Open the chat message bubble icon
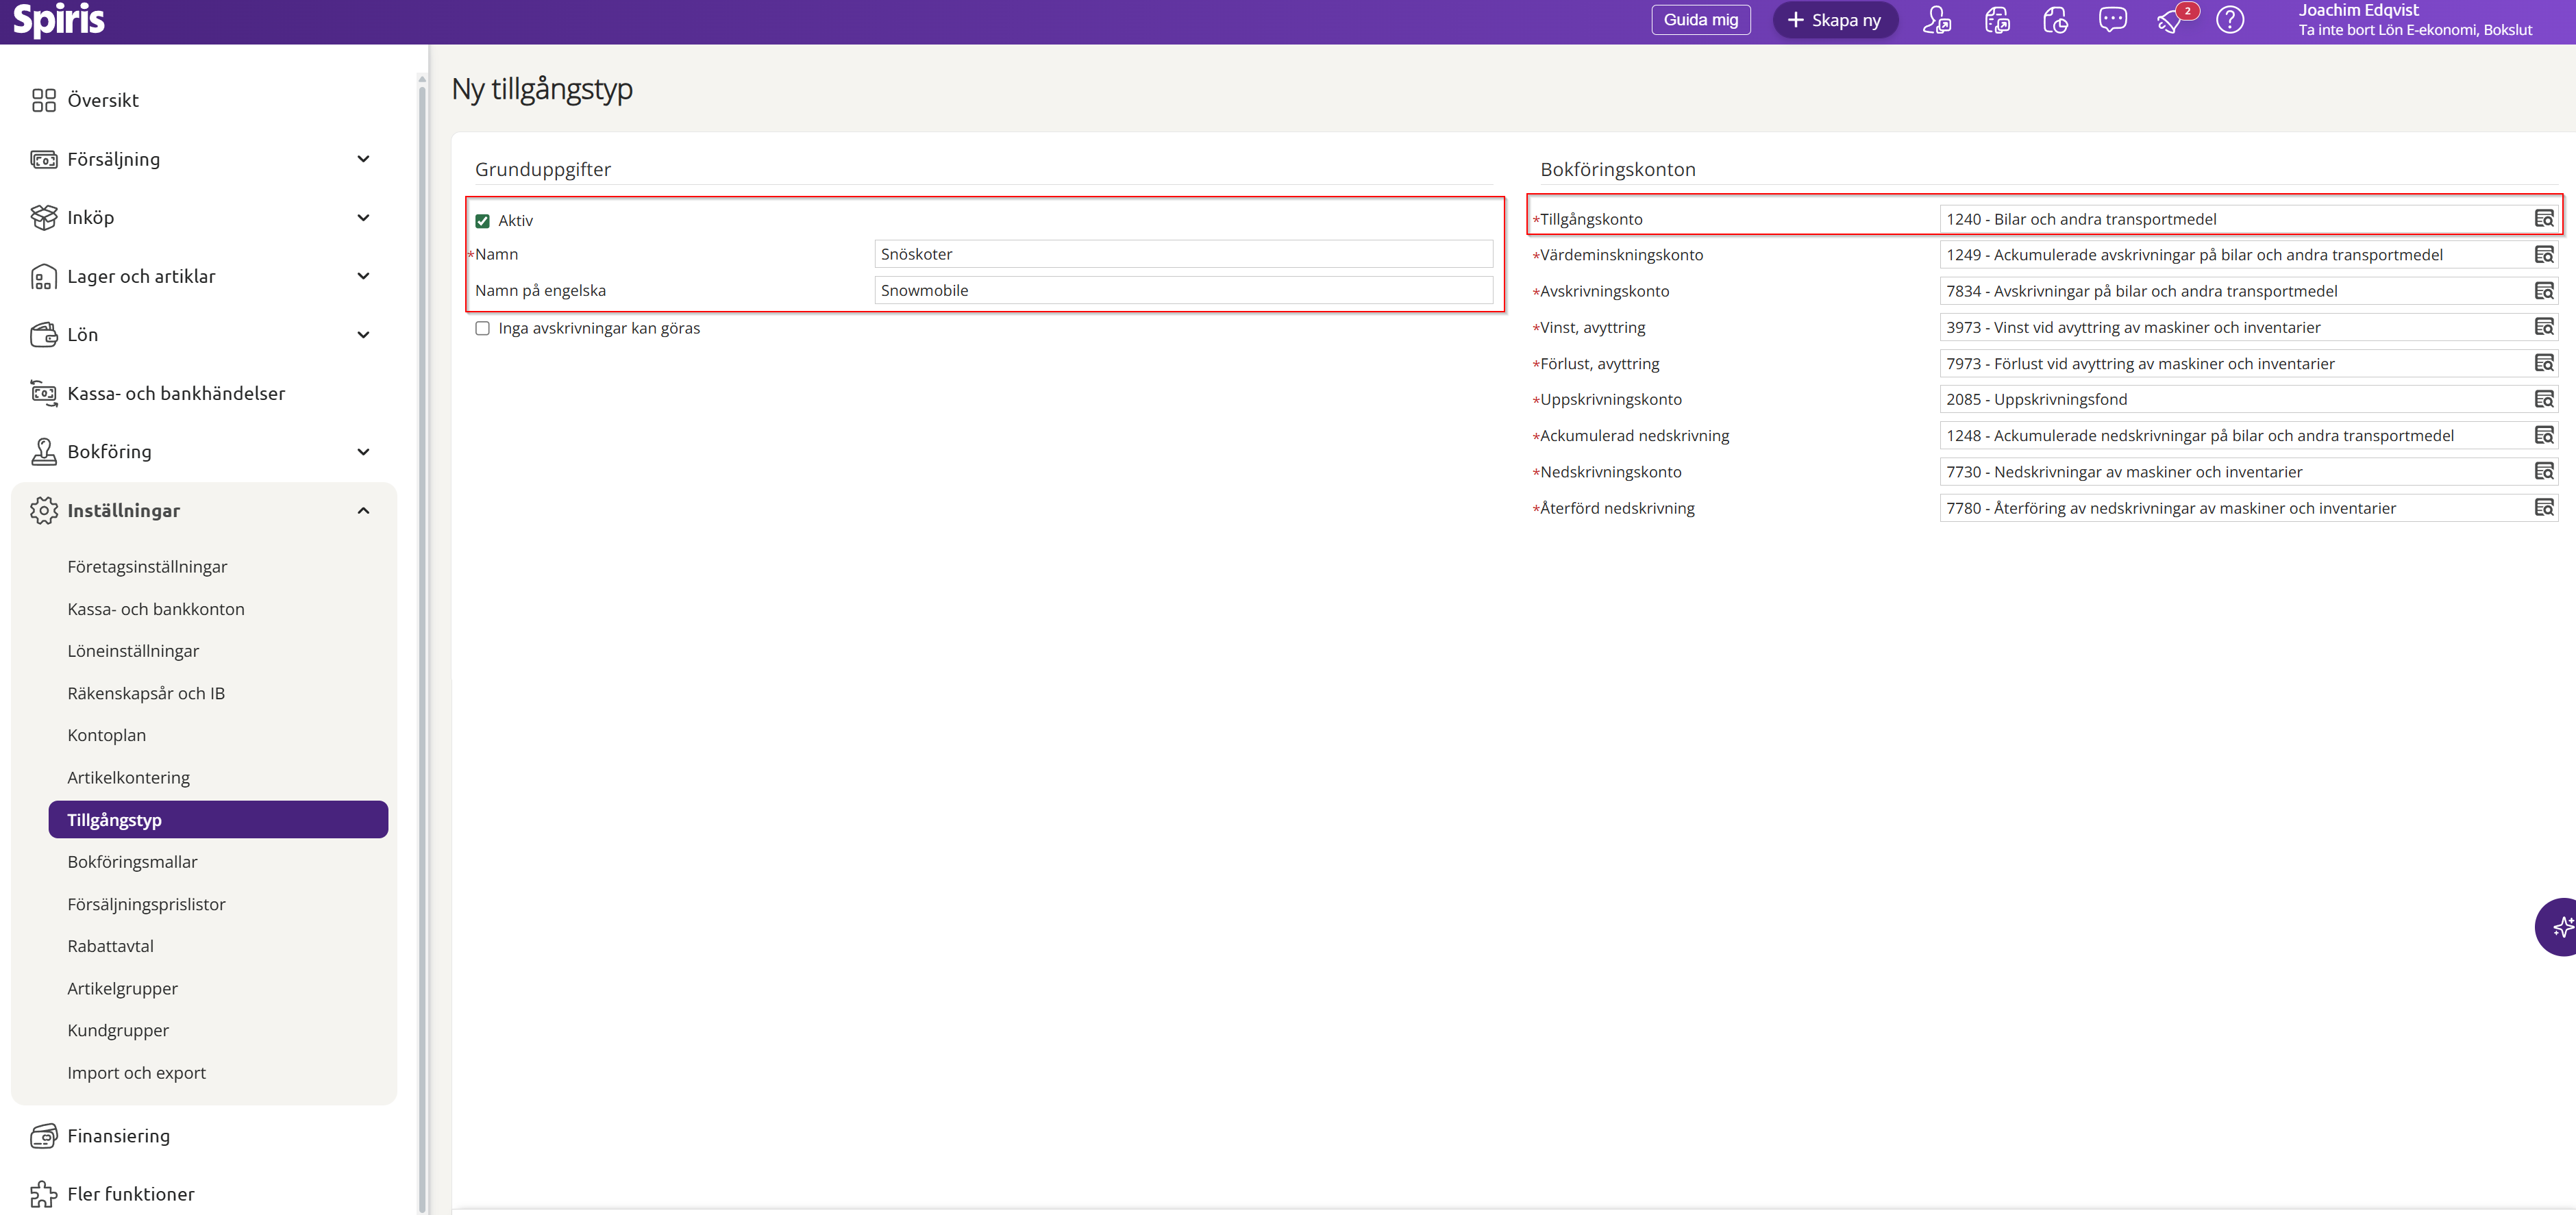This screenshot has width=2576, height=1215. click(2112, 20)
